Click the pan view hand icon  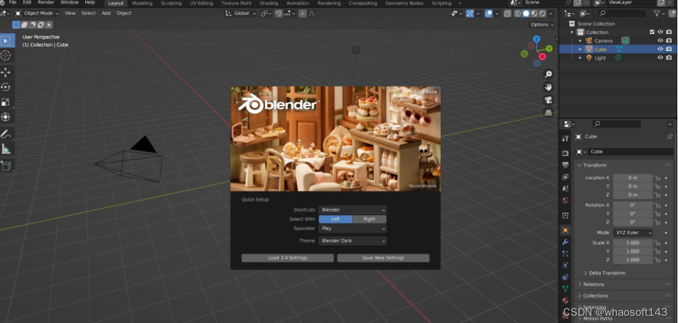point(548,87)
